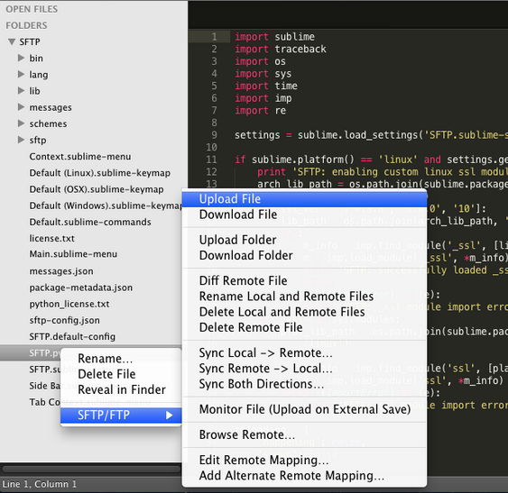Viewport: 508px width, 493px height.
Task: Select Sync Both Directions...
Action: (305, 384)
